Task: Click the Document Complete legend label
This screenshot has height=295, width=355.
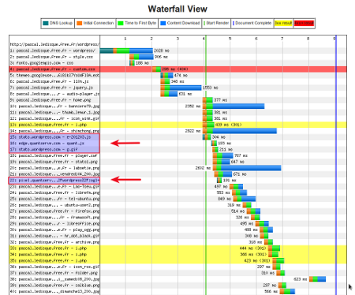Action: coord(253,23)
